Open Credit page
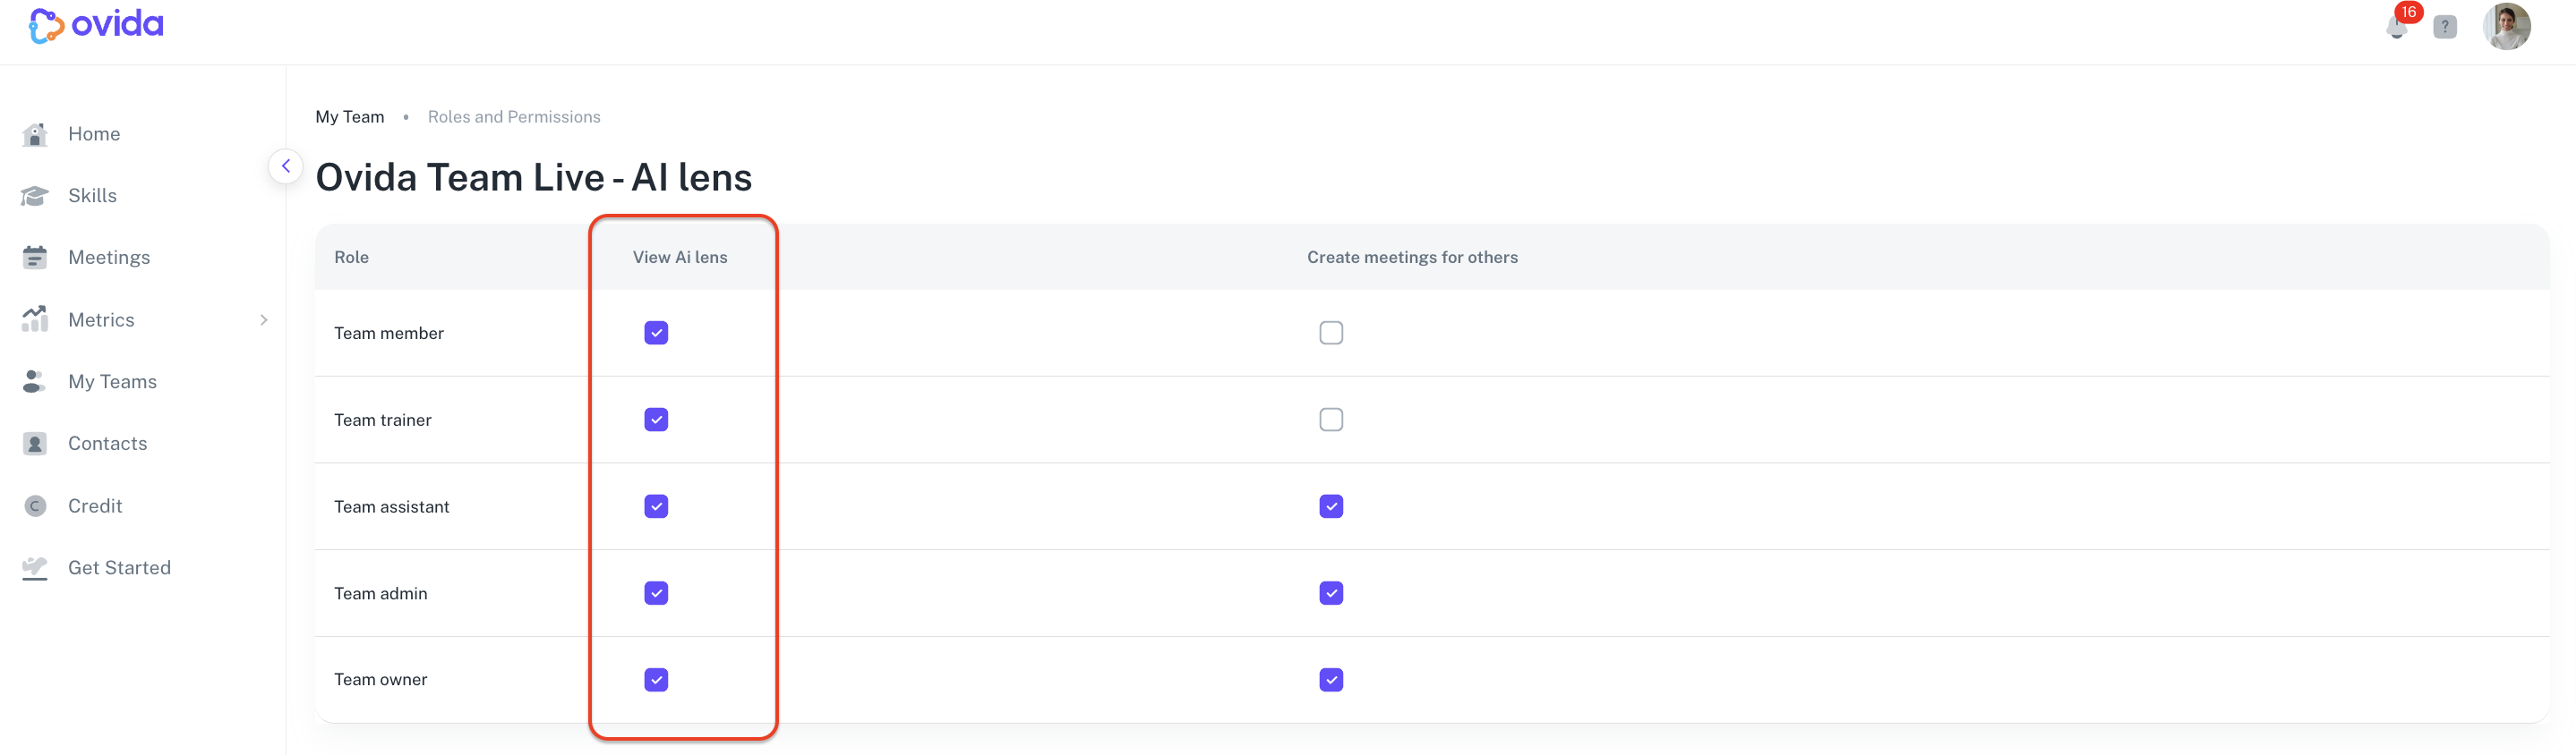This screenshot has height=755, width=2576. click(x=95, y=506)
